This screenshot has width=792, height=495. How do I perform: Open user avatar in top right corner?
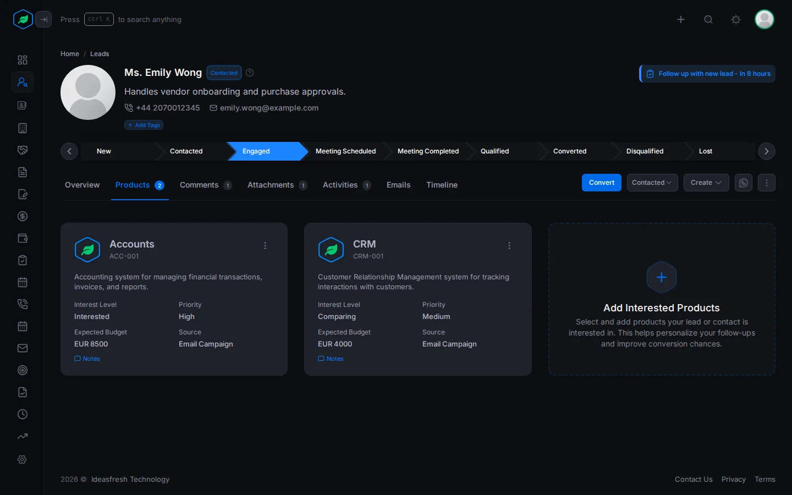pos(765,19)
